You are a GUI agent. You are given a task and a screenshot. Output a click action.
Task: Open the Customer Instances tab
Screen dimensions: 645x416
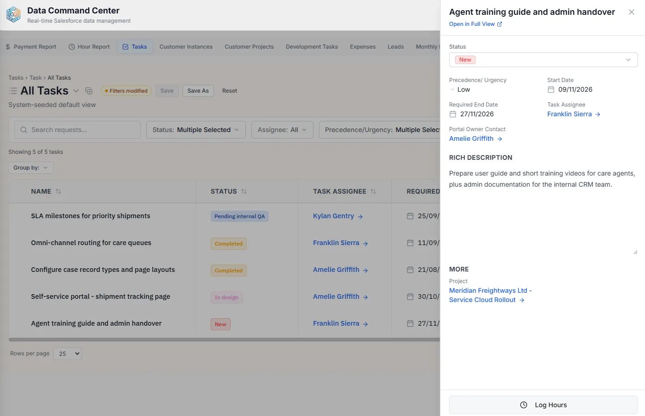[x=186, y=47]
